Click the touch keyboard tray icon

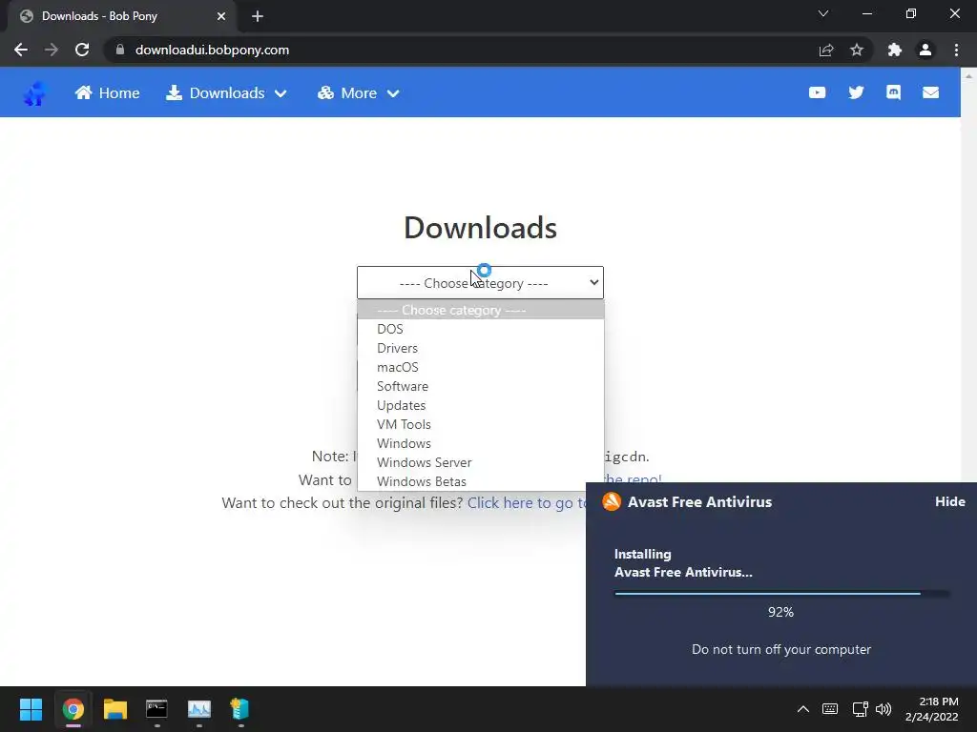point(830,709)
